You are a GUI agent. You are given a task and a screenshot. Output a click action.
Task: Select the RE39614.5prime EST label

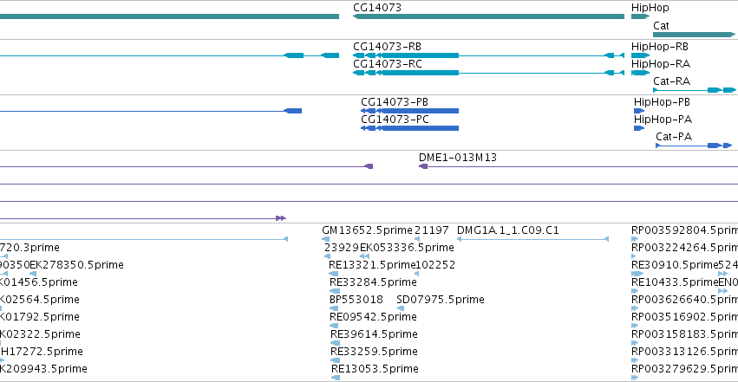374,334
